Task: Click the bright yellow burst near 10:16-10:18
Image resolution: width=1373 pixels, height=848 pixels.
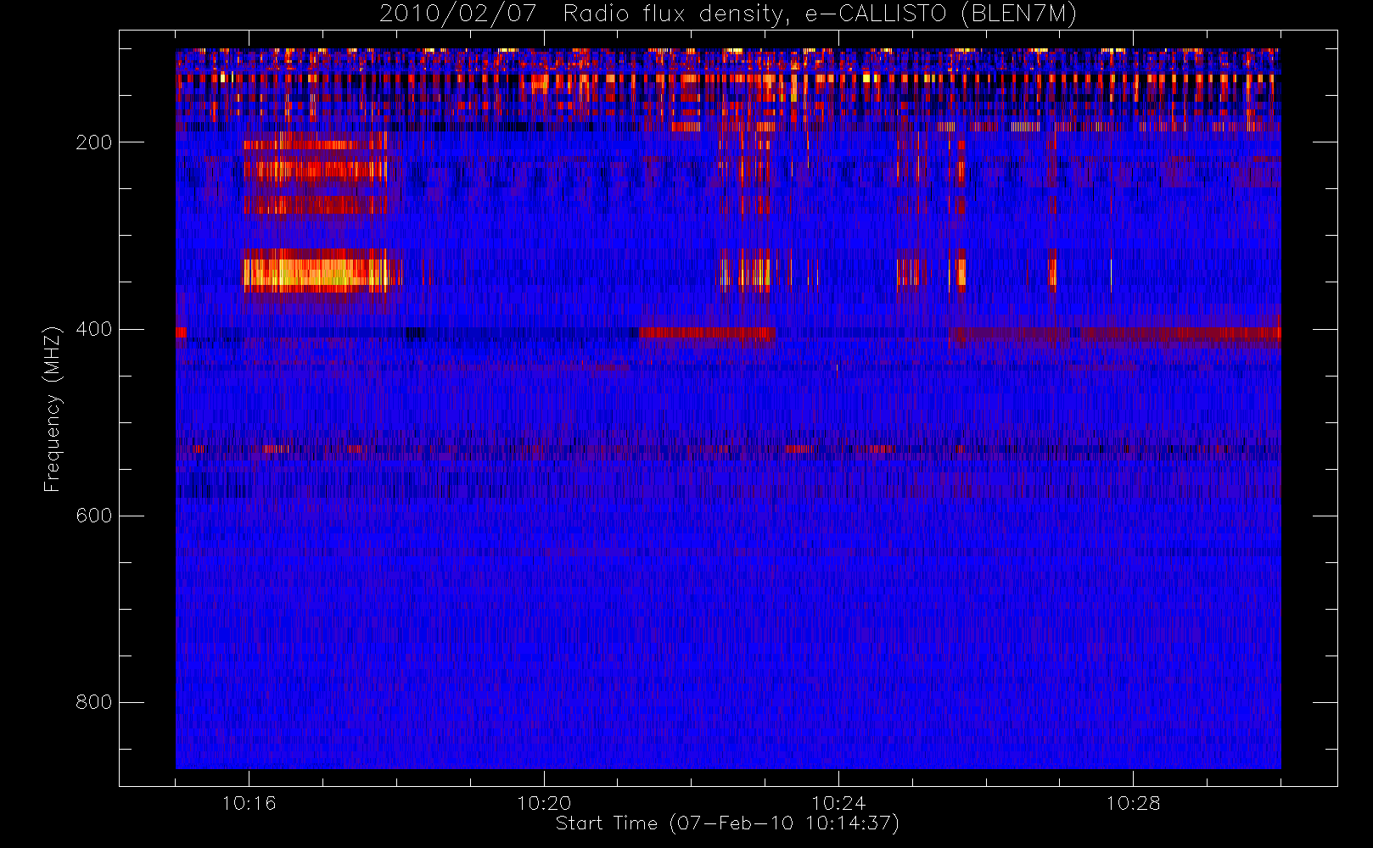Action: 317,271
